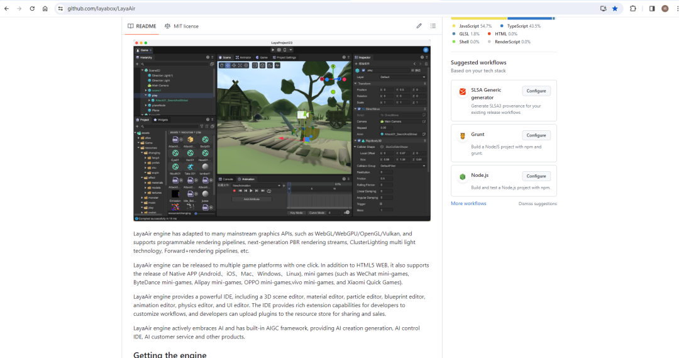
Task: Click the SLSA Generic generator red logo icon
Action: click(463, 91)
